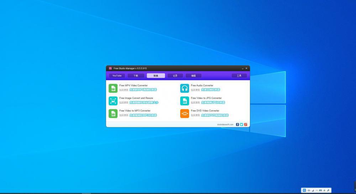
Task: Open wrench settings icon in input method bar
Action: pyautogui.click(x=328, y=190)
